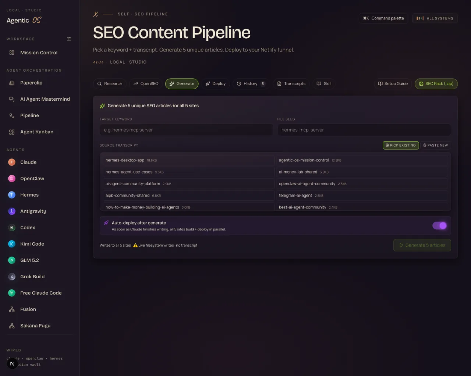Click the X logo beside SELF · SEO PIPELINE

[96, 14]
